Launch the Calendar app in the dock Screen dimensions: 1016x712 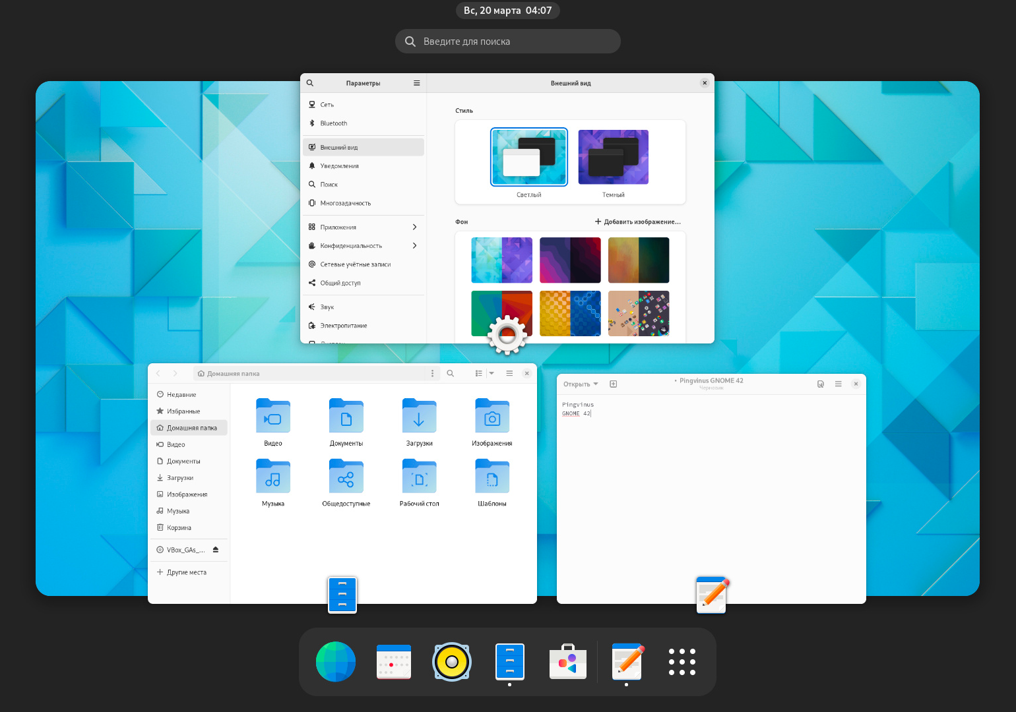[394, 661]
